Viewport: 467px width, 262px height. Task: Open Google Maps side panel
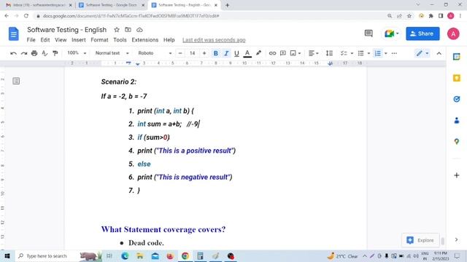(456, 142)
